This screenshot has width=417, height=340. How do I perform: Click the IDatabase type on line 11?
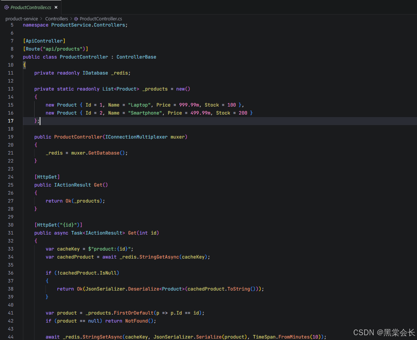[95, 73]
